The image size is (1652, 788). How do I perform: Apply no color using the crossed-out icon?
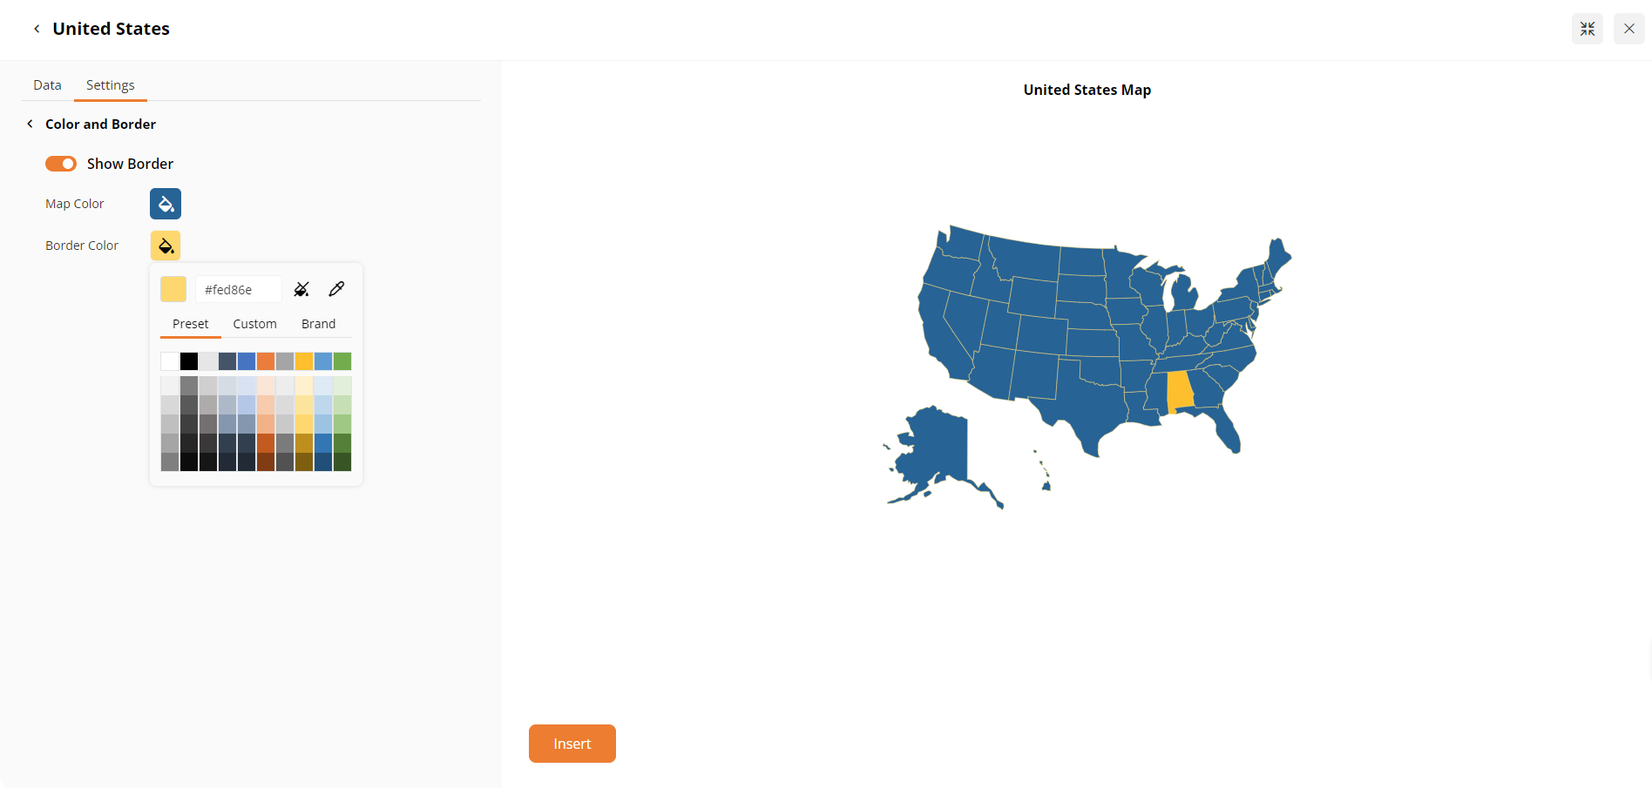click(301, 288)
